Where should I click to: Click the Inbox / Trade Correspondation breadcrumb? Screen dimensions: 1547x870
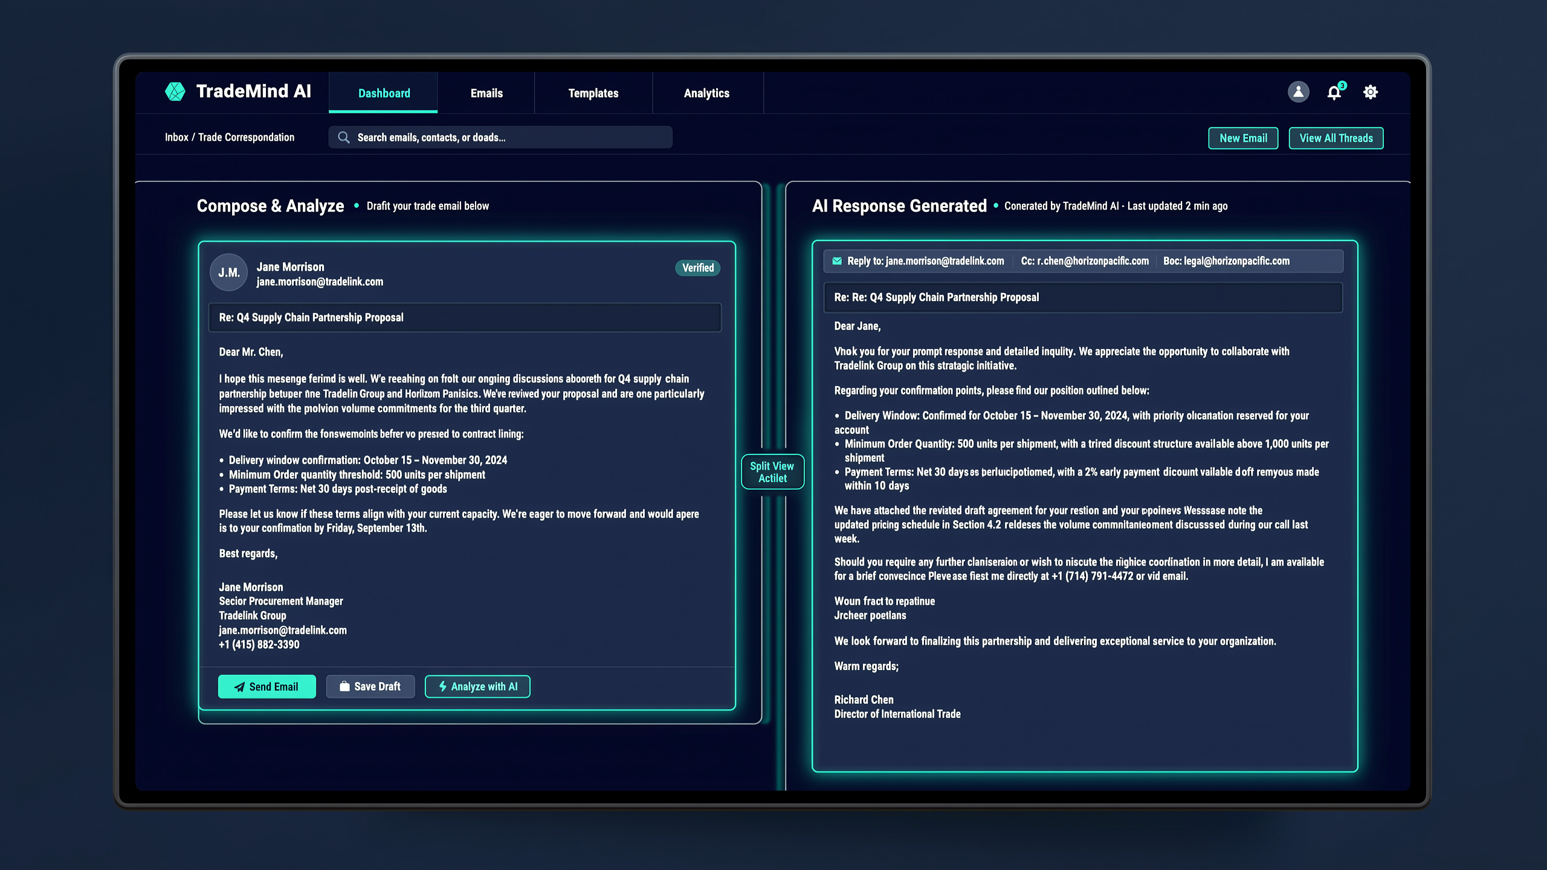point(230,137)
